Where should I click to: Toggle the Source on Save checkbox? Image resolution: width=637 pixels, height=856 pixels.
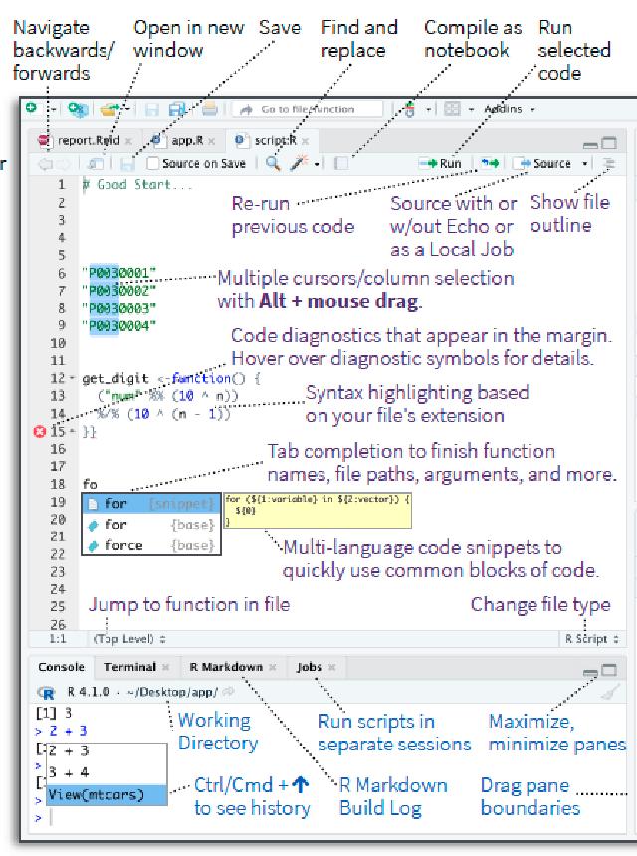153,164
